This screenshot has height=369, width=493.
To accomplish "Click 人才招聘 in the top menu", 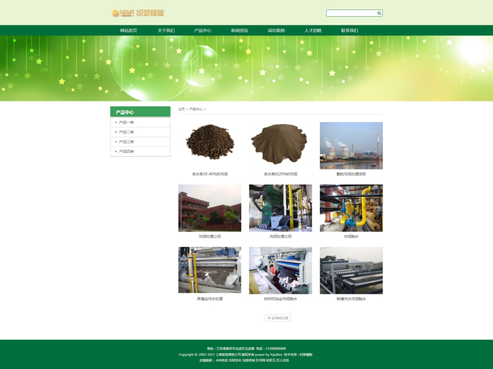I will coord(312,31).
